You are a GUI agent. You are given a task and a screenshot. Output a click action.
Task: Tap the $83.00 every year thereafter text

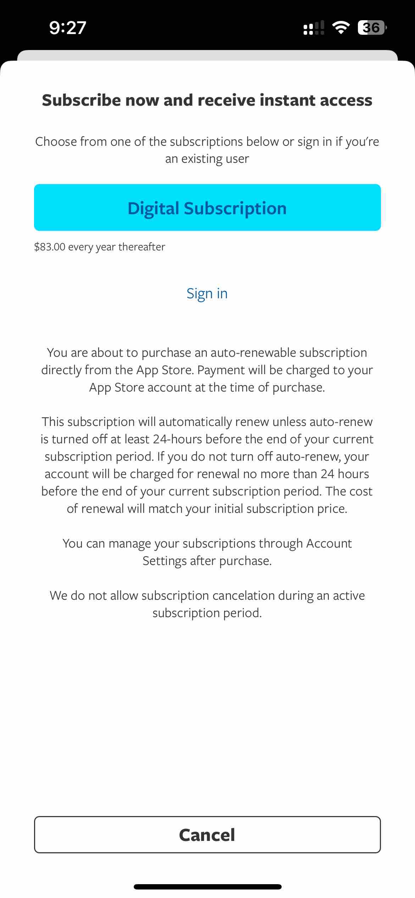(100, 247)
